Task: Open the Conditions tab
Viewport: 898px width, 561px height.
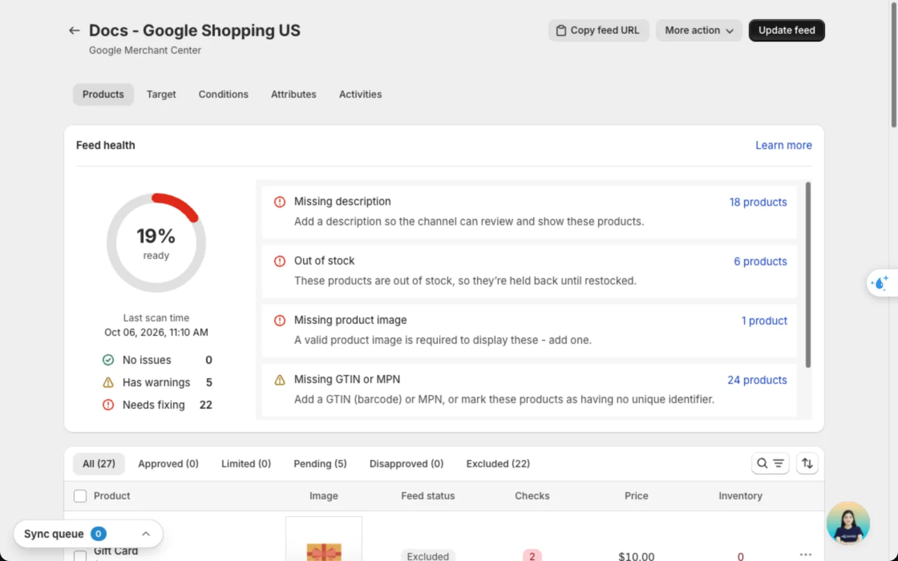Action: pos(223,95)
